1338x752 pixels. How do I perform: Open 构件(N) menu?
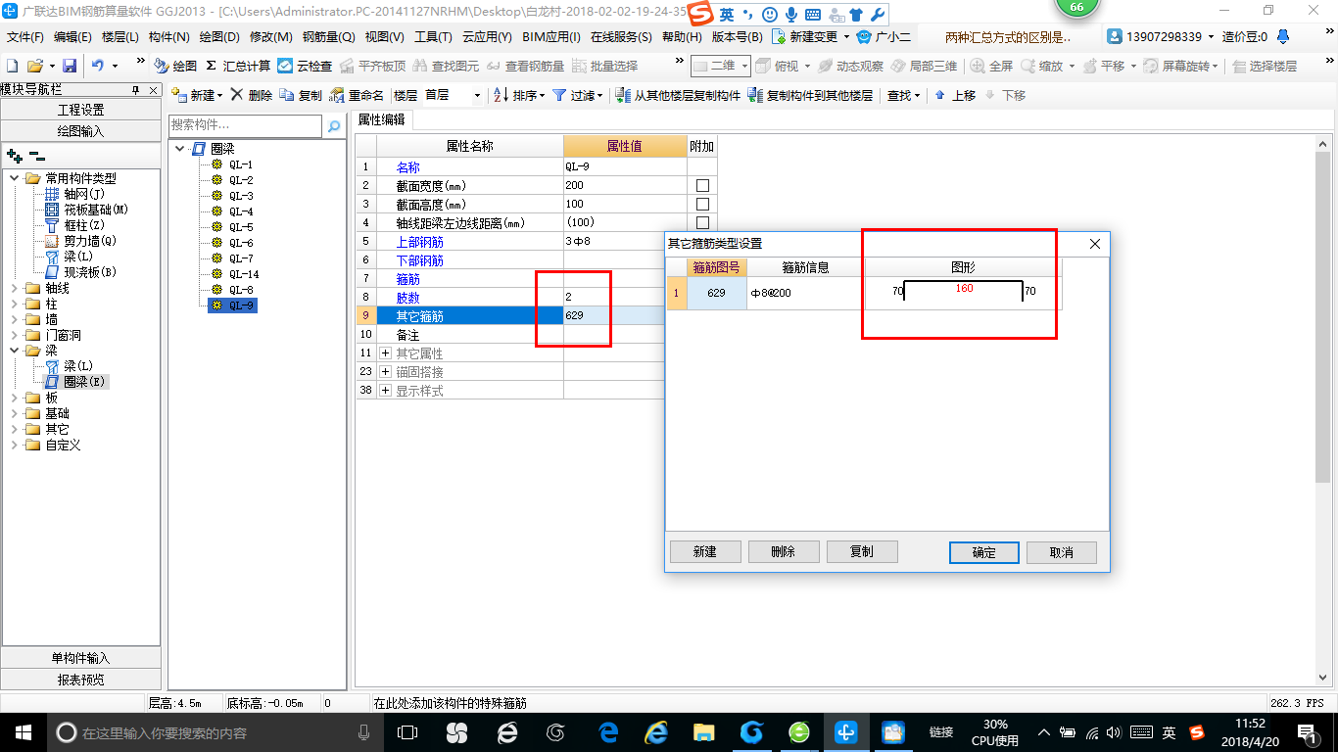click(169, 37)
